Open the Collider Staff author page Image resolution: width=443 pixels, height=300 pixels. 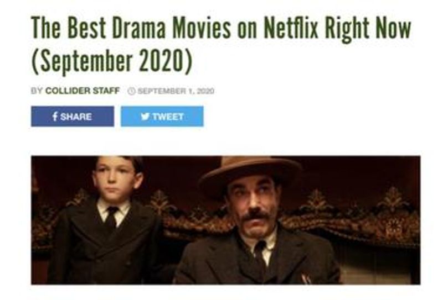83,91
